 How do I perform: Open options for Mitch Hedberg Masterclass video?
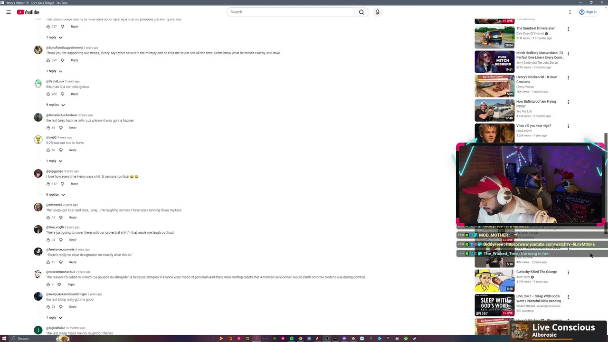click(x=568, y=53)
